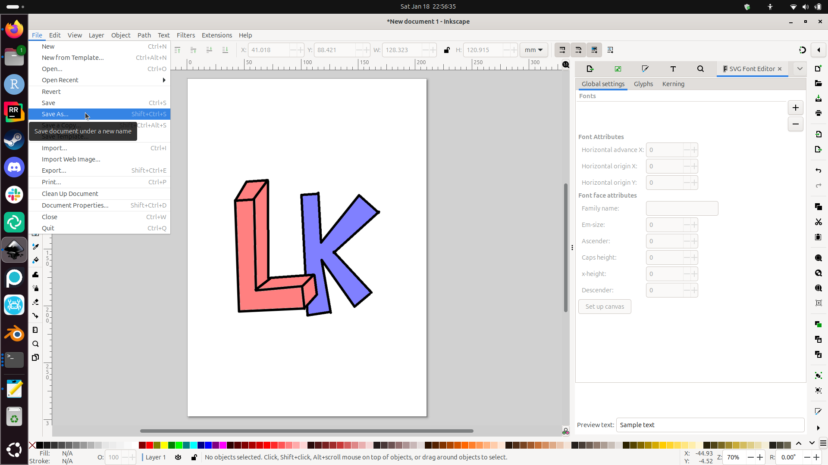Click the Print icon in command bar
This screenshot has width=828, height=465.
pyautogui.click(x=818, y=113)
